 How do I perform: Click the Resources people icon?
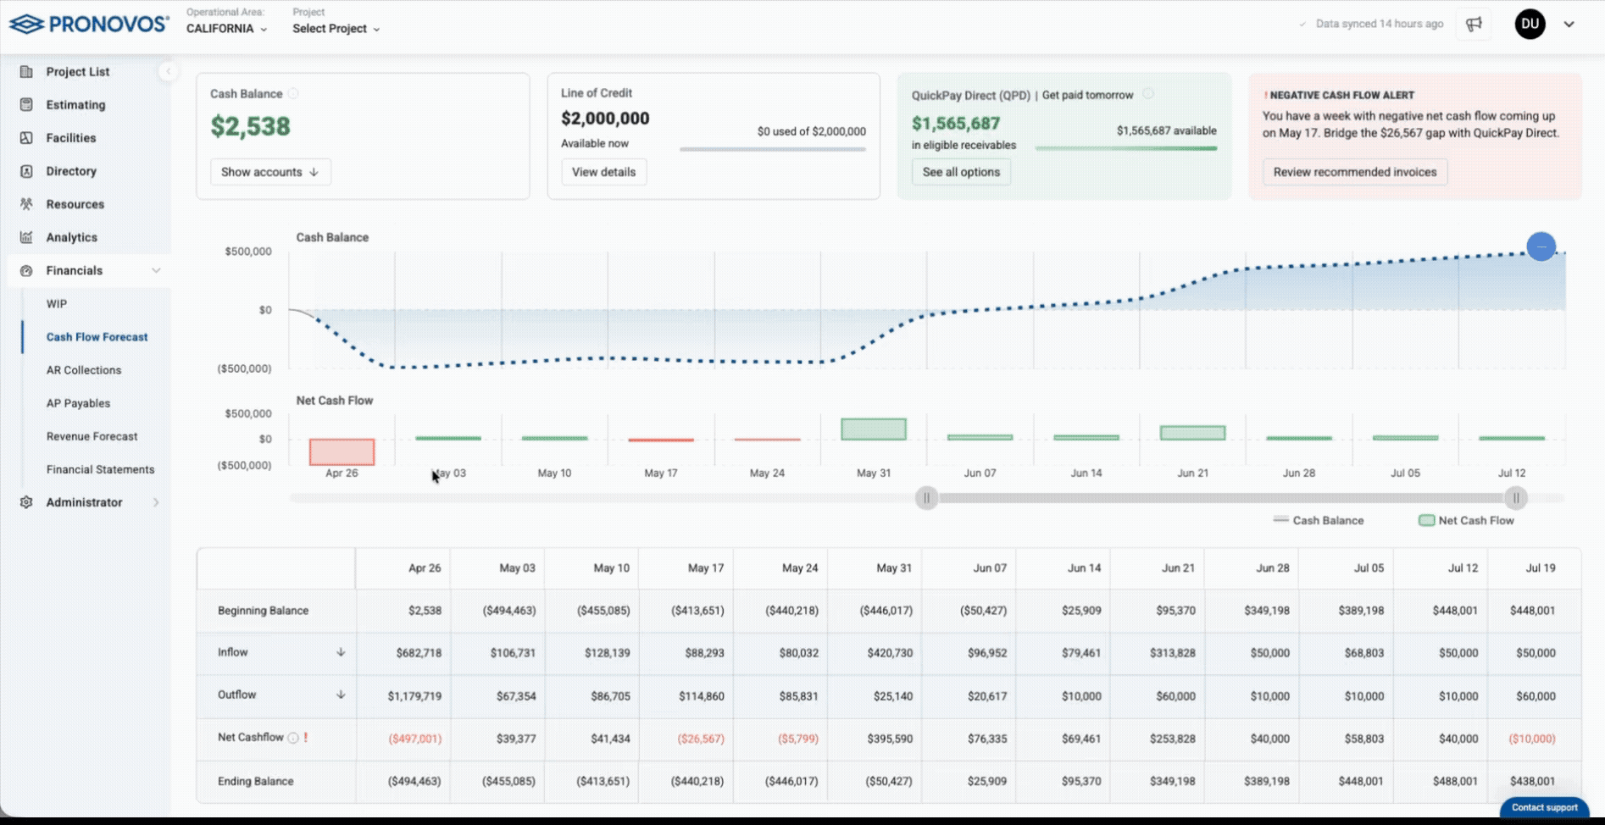(26, 204)
